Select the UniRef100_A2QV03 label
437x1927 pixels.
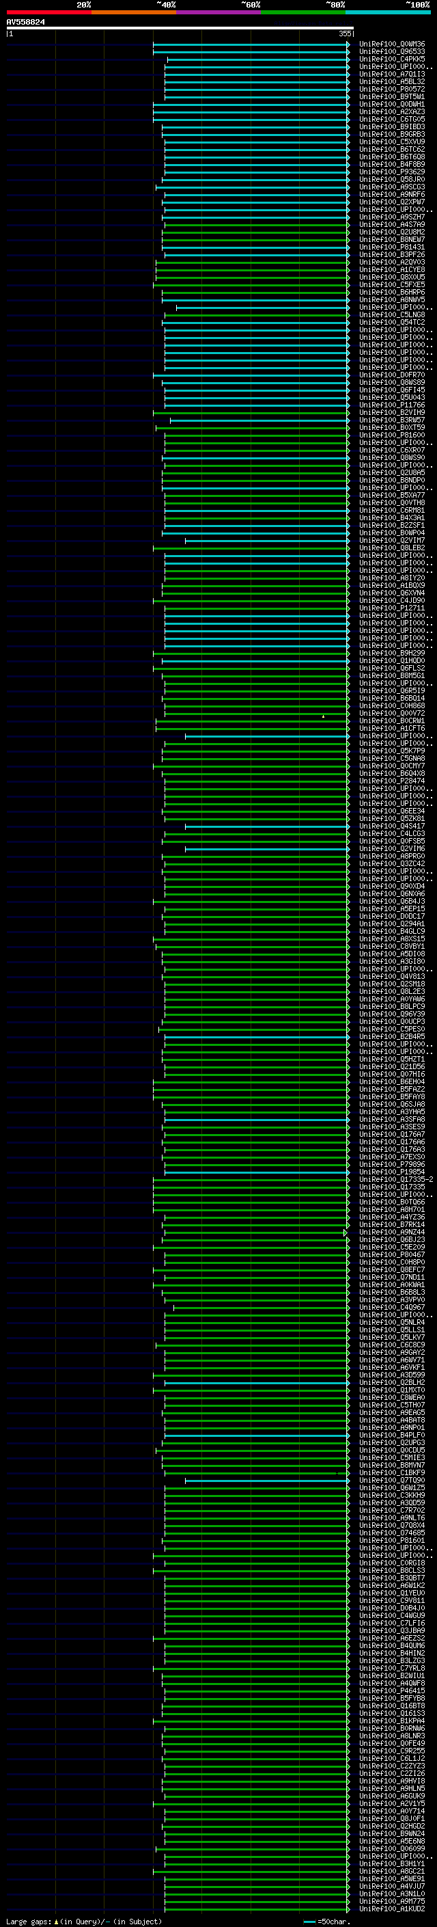391,262
